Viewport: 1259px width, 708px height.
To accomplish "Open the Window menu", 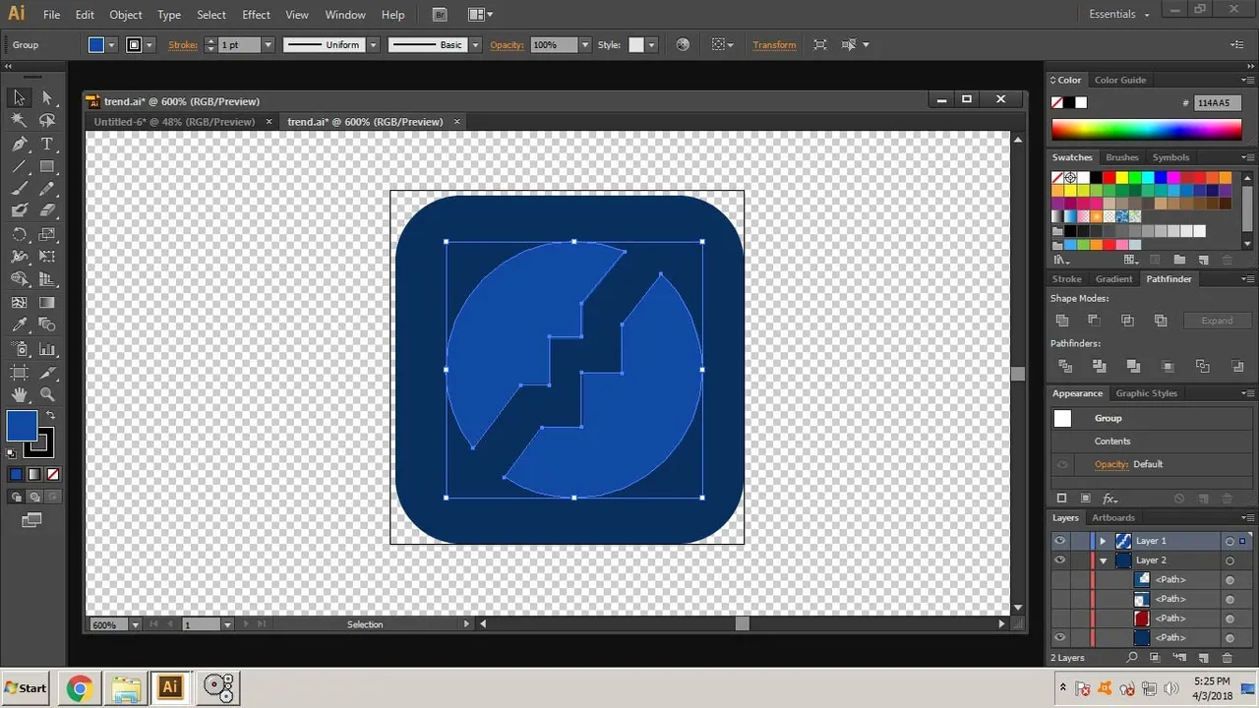I will tap(344, 15).
